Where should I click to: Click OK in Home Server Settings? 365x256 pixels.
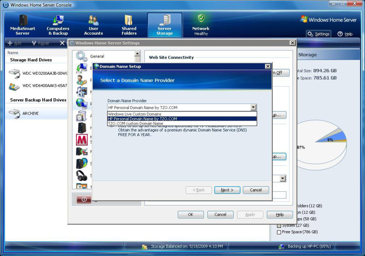191,215
